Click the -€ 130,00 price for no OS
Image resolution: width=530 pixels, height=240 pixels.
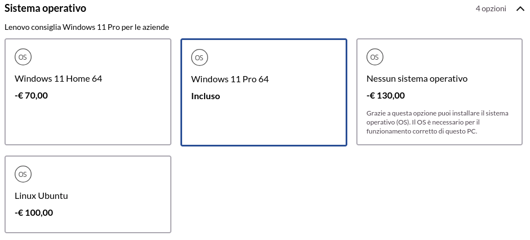pyautogui.click(x=385, y=96)
